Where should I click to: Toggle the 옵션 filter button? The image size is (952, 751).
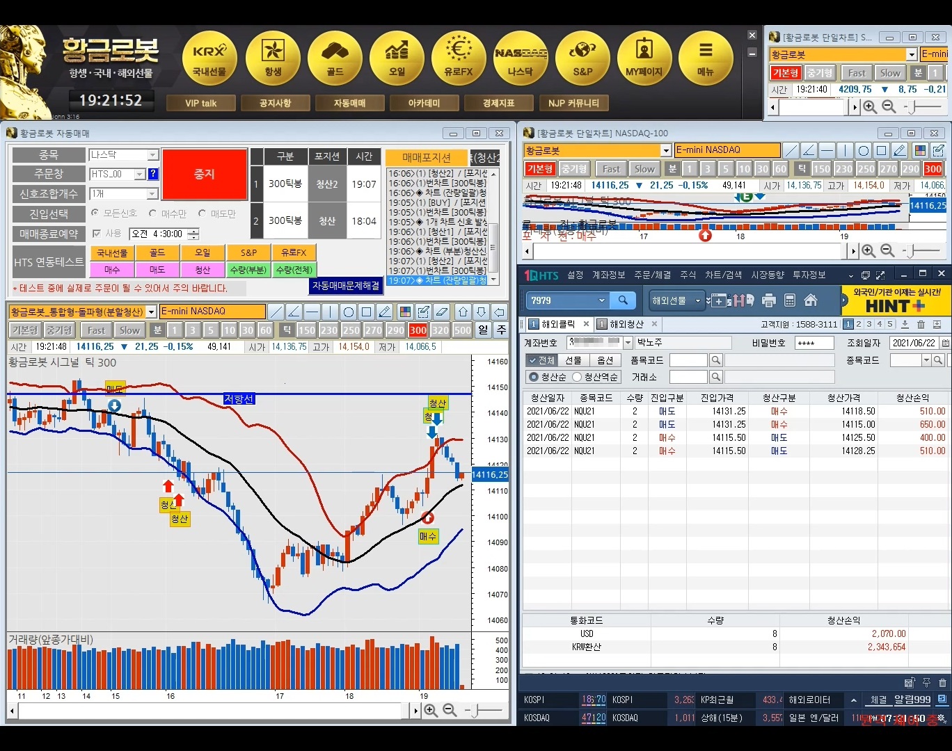(605, 360)
